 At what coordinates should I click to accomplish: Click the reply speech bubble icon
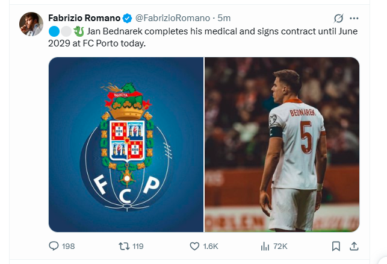tap(54, 246)
